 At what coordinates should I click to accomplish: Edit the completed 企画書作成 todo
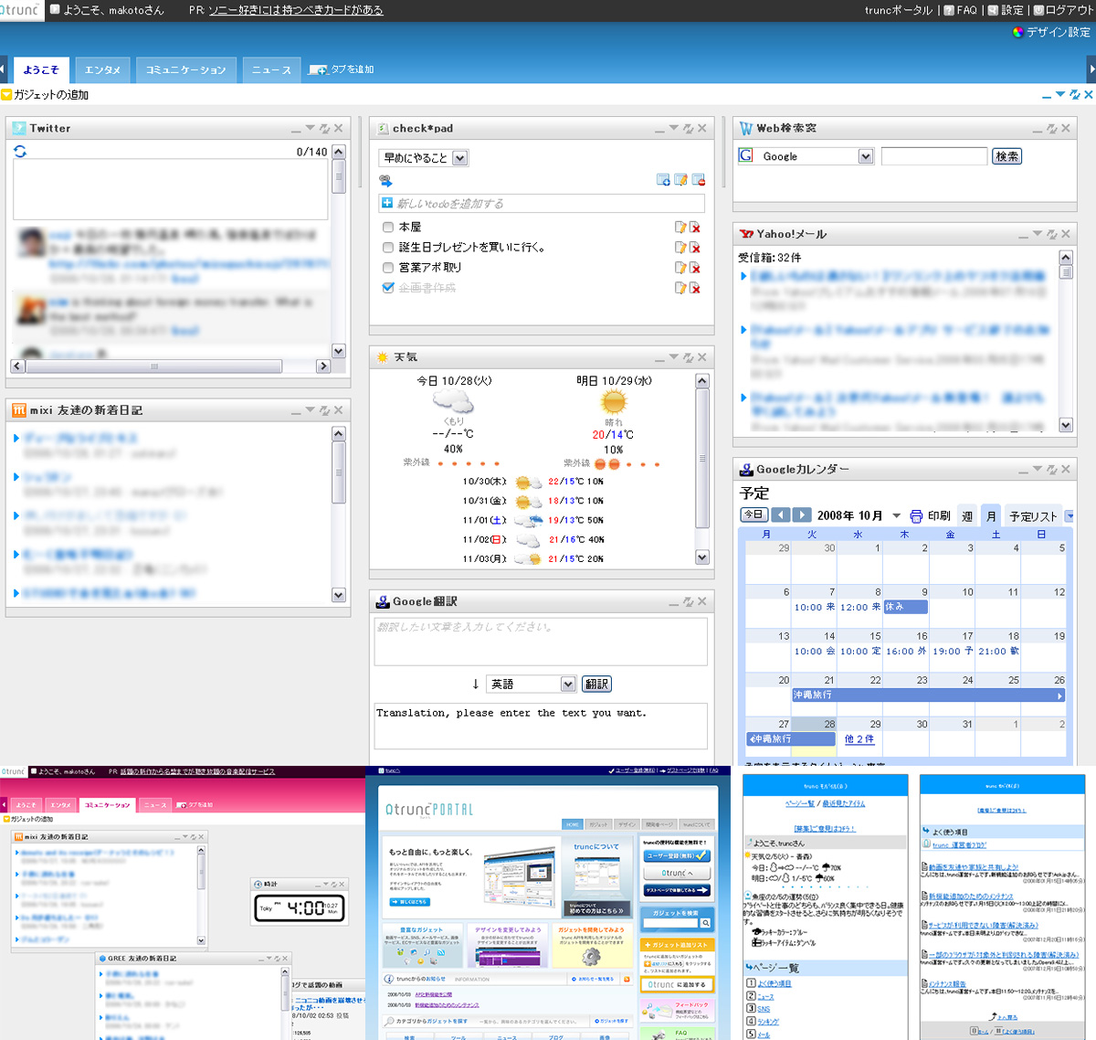pos(680,288)
